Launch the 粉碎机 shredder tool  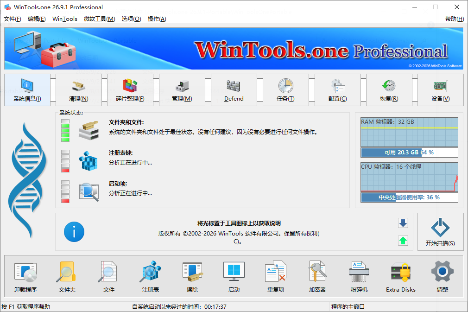(359, 276)
